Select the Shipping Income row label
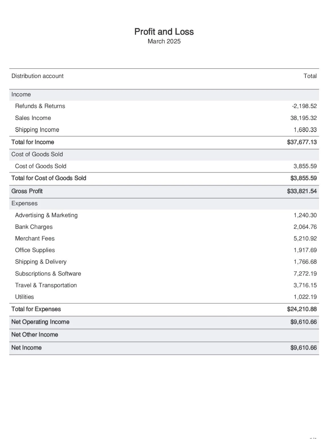The image size is (330, 439). coord(37,130)
